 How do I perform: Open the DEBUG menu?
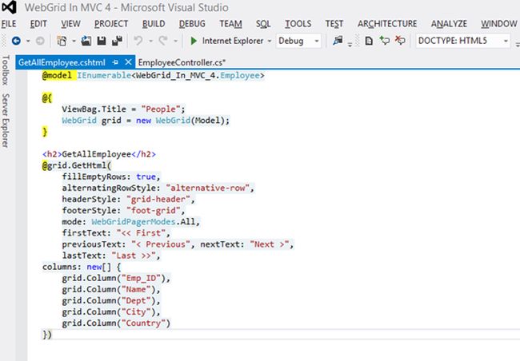(x=192, y=24)
